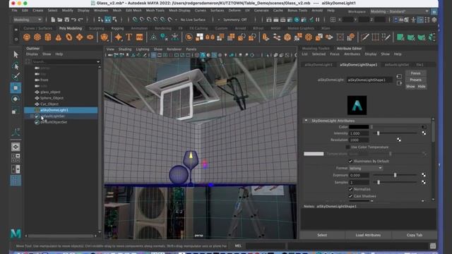Toggle the Cast Shadows checkbox

350,196
